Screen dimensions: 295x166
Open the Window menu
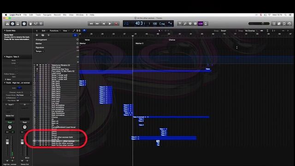(x=80, y=15)
